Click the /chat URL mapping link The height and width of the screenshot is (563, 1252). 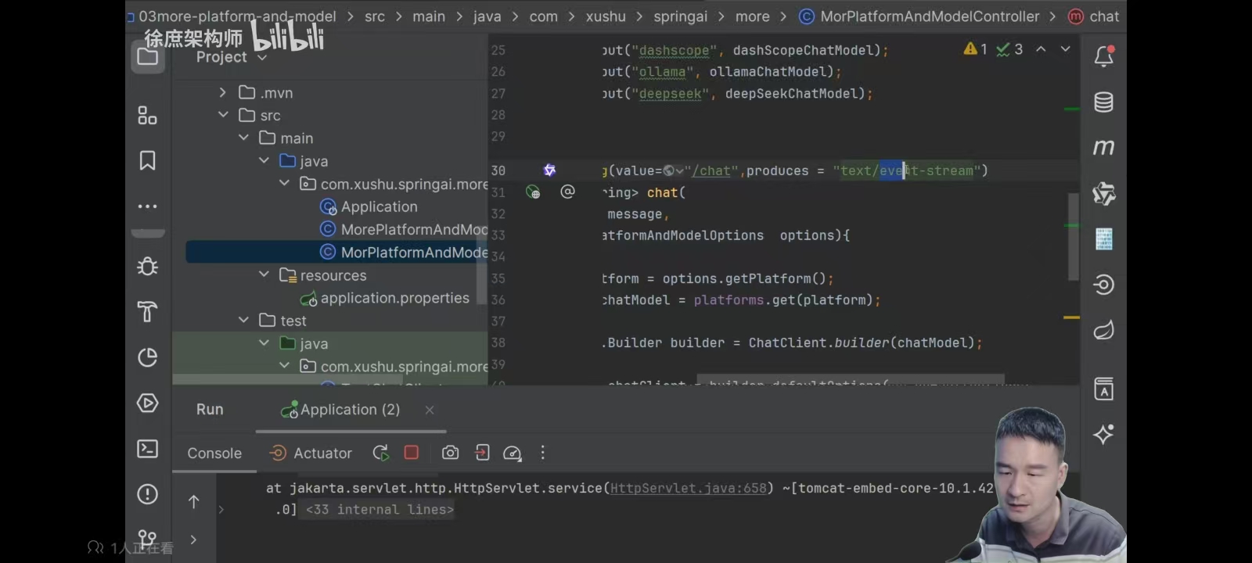[x=711, y=170]
